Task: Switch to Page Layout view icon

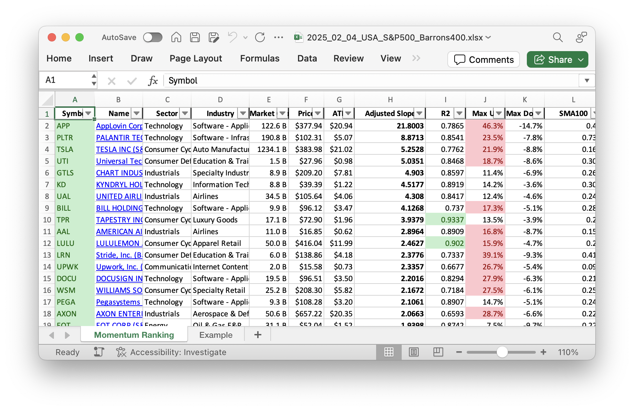Action: [x=413, y=352]
